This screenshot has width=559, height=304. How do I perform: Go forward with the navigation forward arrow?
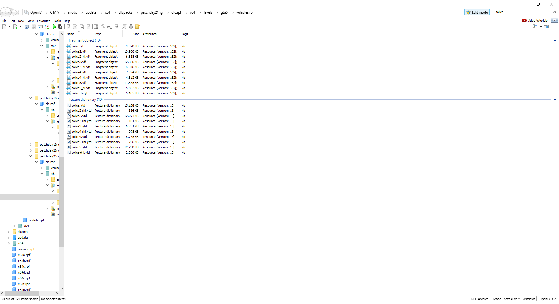(15, 12)
